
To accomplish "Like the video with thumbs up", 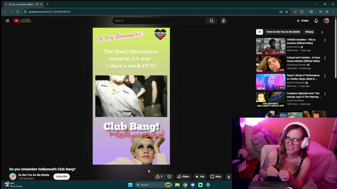I will [x=159, y=177].
